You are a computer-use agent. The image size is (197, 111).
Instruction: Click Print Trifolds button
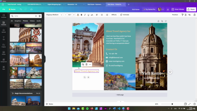tap(178, 9)
